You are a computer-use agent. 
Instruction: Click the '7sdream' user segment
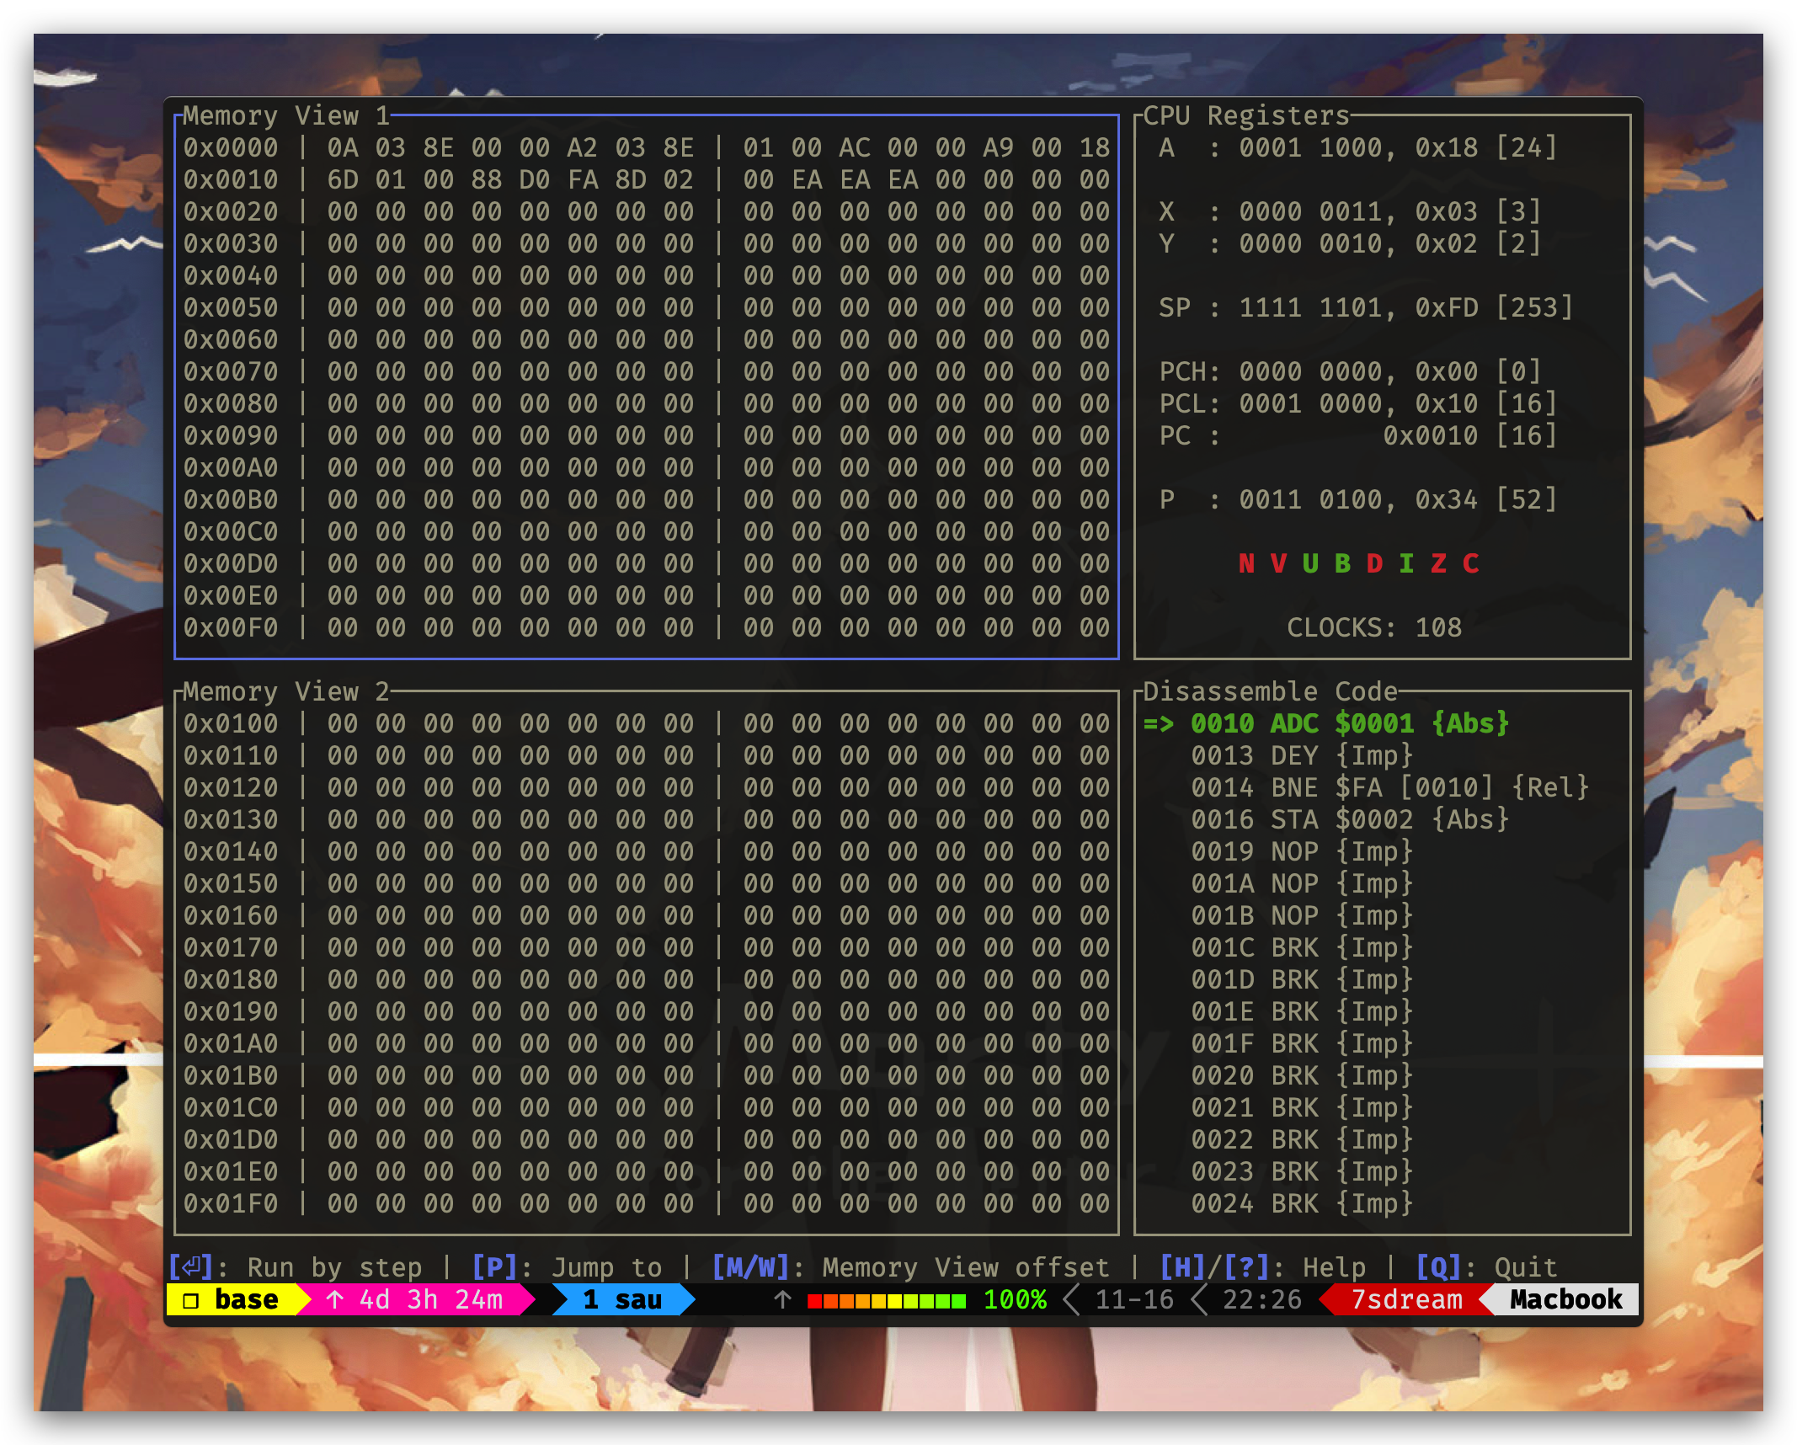[1406, 1299]
